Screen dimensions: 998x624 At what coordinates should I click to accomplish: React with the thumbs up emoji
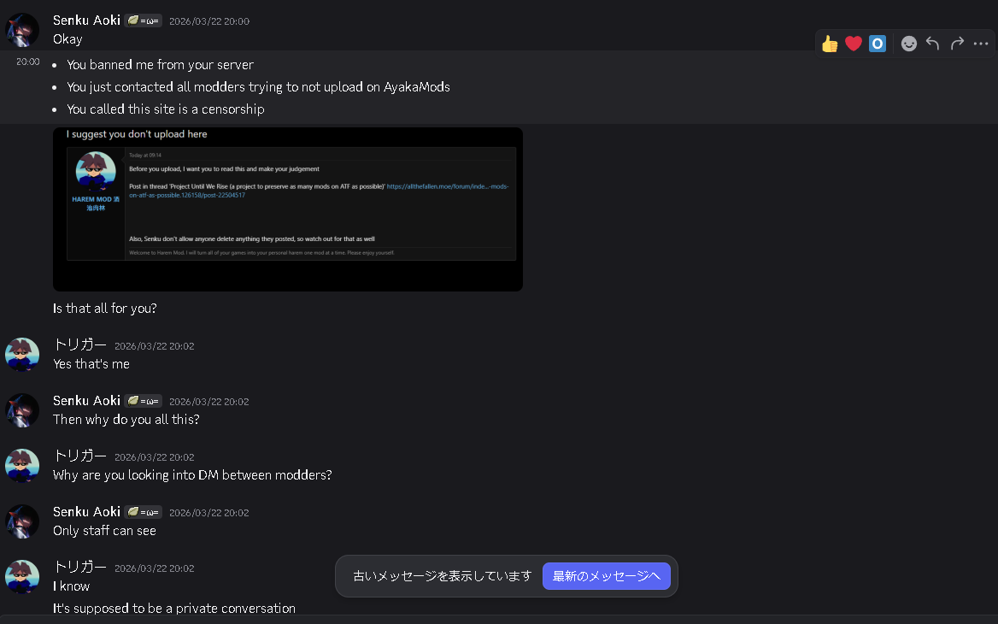(x=830, y=44)
